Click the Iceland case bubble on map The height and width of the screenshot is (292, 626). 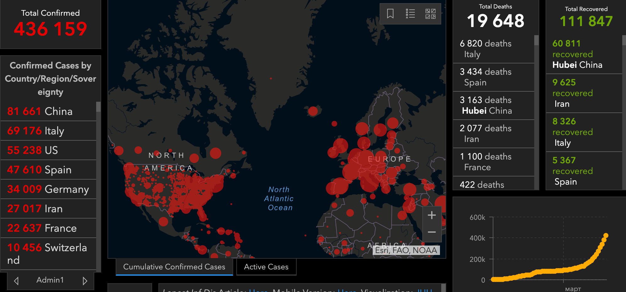point(313,111)
